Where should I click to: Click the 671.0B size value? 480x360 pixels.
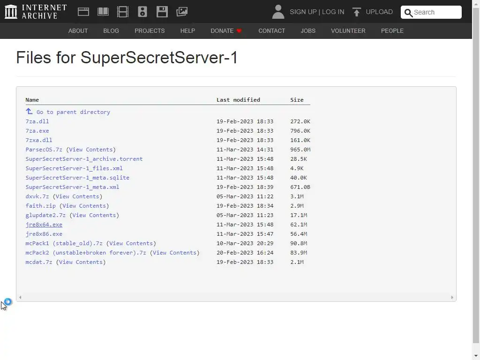point(300,187)
